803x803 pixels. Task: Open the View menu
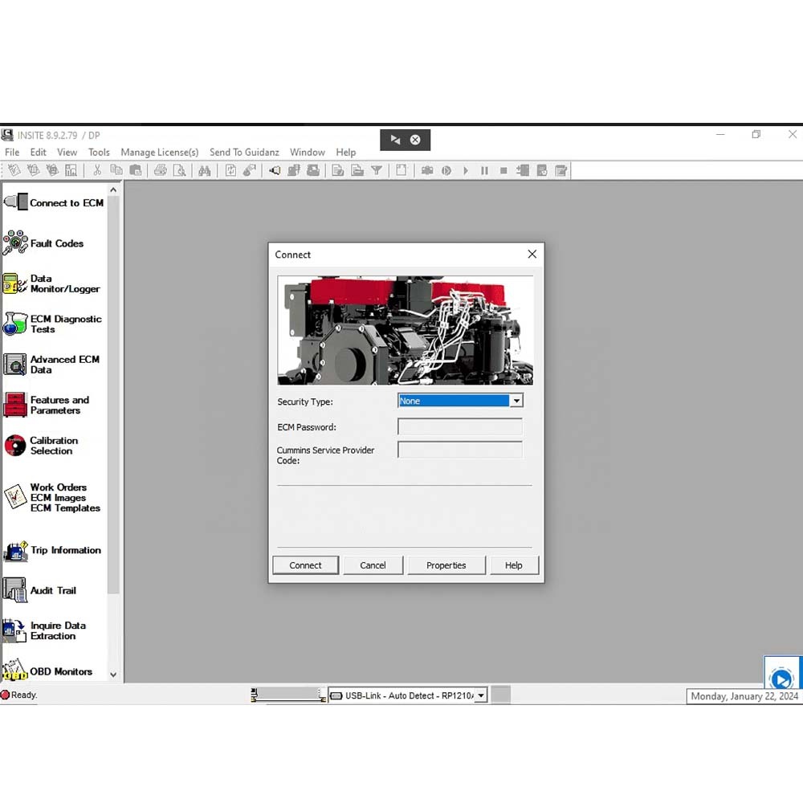coord(67,152)
